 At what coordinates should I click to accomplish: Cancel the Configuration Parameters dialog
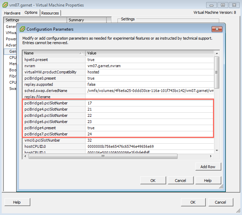point(180,181)
